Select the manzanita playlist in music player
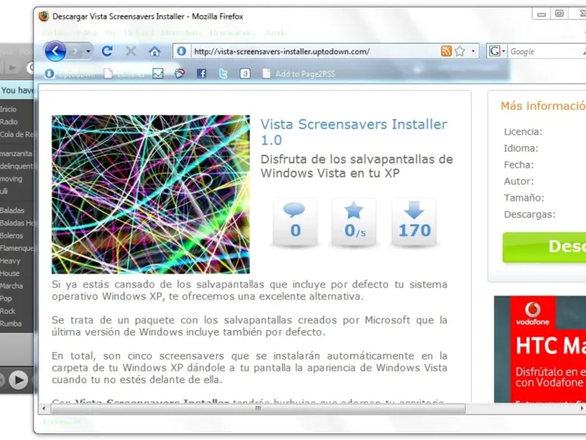This screenshot has width=586, height=440. point(16,153)
